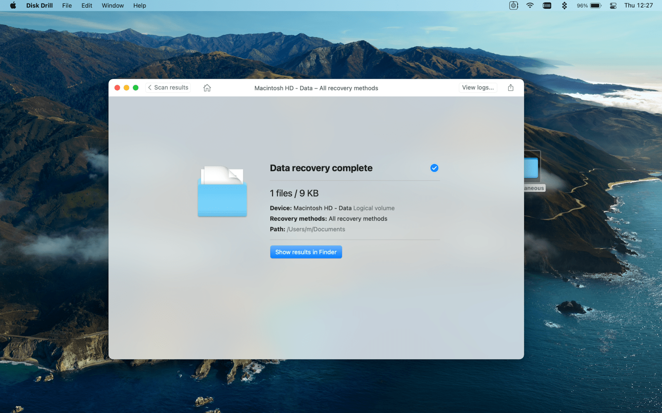Image resolution: width=662 pixels, height=413 pixels.
Task: Open the Bluetooth menu bar icon
Action: point(564,5)
